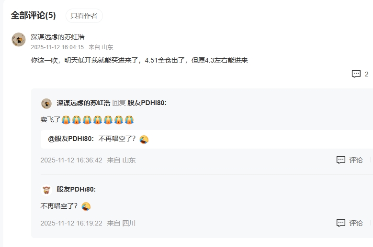This screenshot has height=247, width=373.
Task: Click 评论 label on the 四川 reply
Action: pos(356,223)
